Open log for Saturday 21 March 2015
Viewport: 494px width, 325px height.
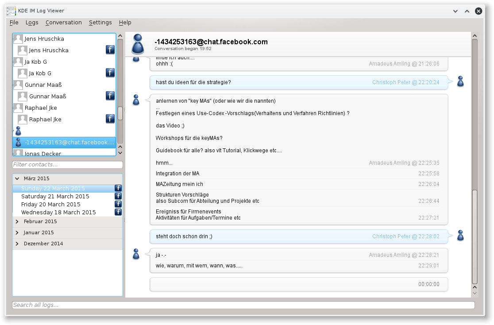(x=67, y=196)
